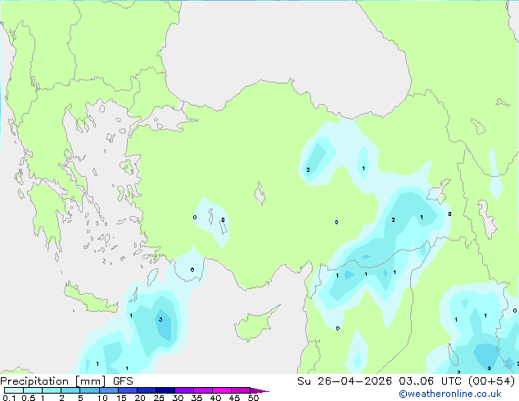
Task: Click the 20–25 mm legend swatch
Action: 146,390
